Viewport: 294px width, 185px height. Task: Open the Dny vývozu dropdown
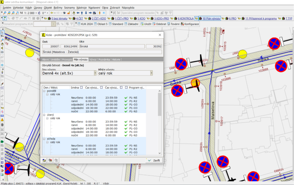95,73
